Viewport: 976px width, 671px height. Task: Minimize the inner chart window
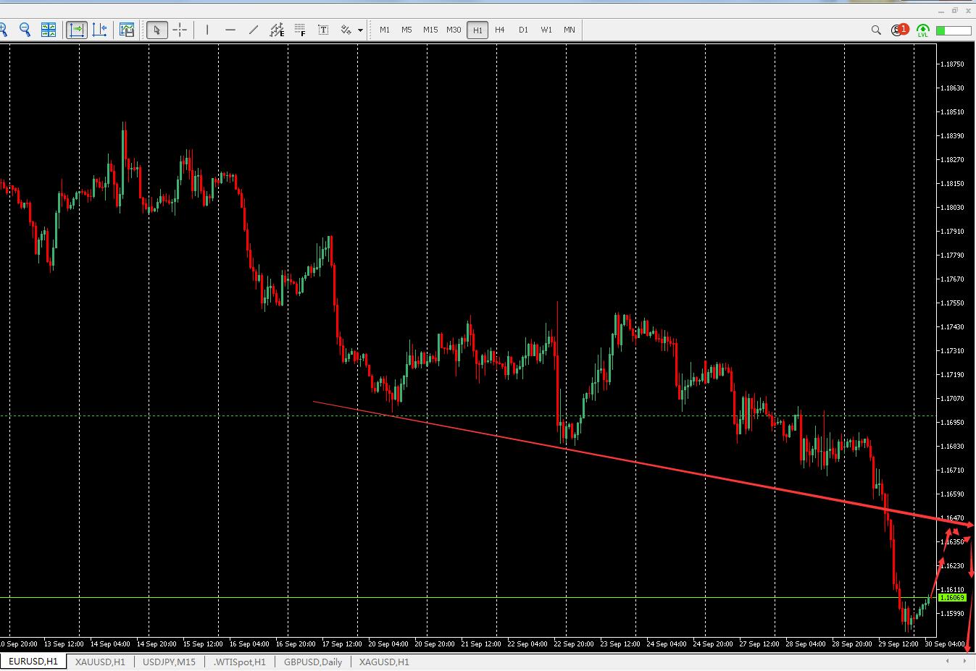(x=942, y=10)
